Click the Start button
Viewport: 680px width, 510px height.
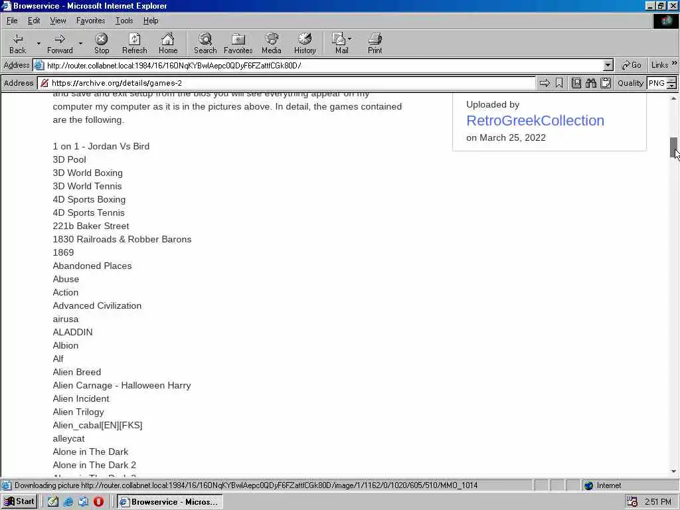coord(19,502)
